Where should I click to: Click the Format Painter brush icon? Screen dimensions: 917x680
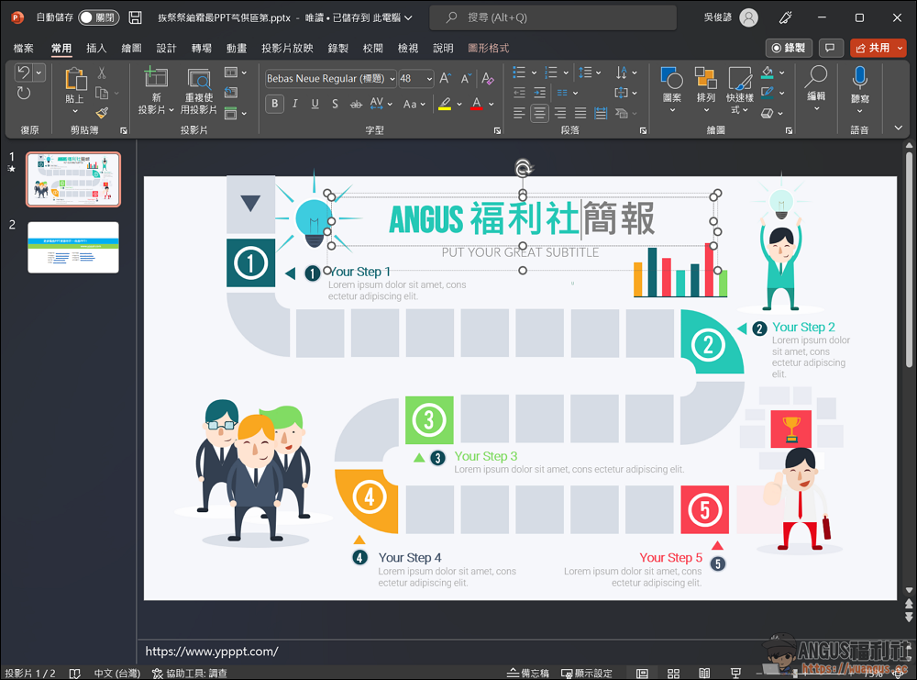point(102,112)
